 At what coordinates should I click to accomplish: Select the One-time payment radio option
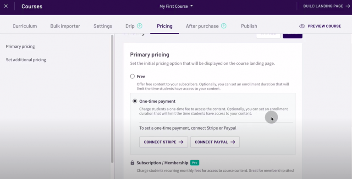(135, 101)
